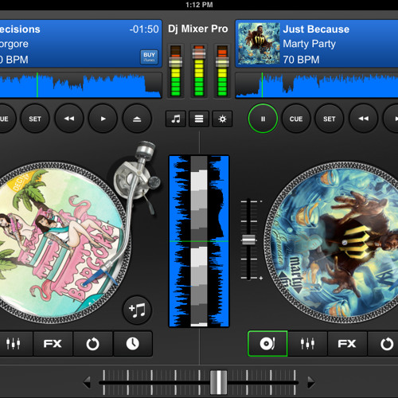398x398 pixels.
Task: Click the right deck pitch fader
Action: click(249, 240)
